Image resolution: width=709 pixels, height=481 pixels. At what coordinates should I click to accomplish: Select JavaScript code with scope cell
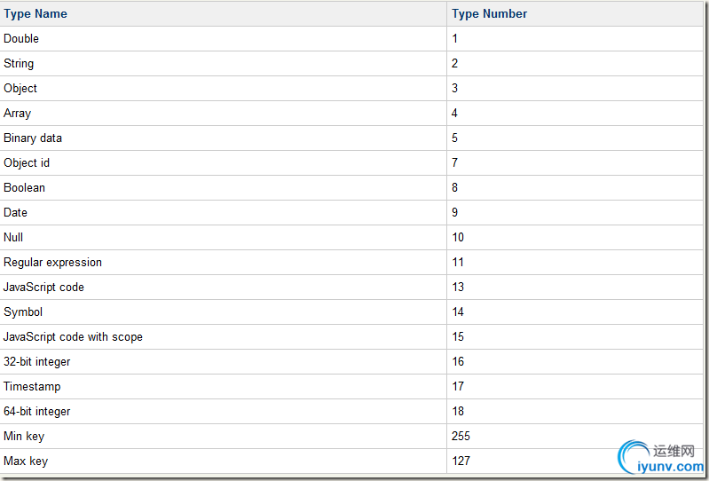click(x=73, y=337)
